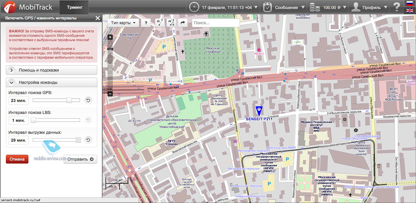The height and width of the screenshot is (203, 416).
Task: Reset the GPS search interval value
Action: [88, 101]
